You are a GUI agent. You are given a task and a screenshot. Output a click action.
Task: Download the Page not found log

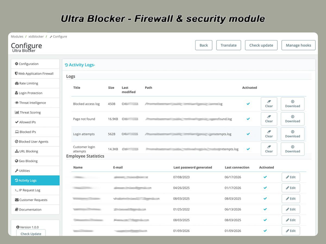292,119
